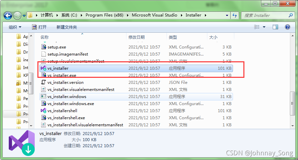Open the recent pages dropdown arrow

pyautogui.click(x=24, y=16)
